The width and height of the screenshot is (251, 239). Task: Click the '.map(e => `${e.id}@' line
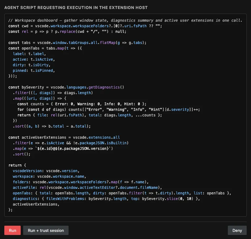63,149
